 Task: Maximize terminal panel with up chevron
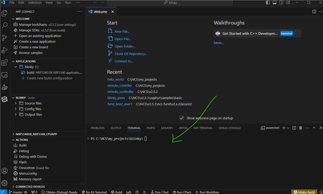click(x=314, y=128)
